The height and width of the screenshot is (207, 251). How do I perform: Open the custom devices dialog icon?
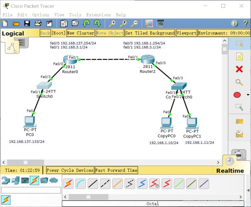(x=160, y=24)
